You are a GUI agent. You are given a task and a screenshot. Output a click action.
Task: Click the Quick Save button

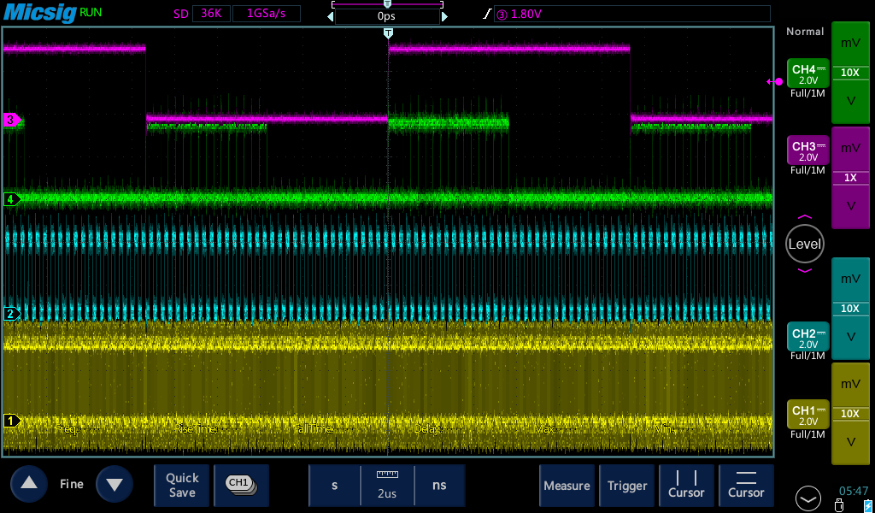click(x=182, y=485)
